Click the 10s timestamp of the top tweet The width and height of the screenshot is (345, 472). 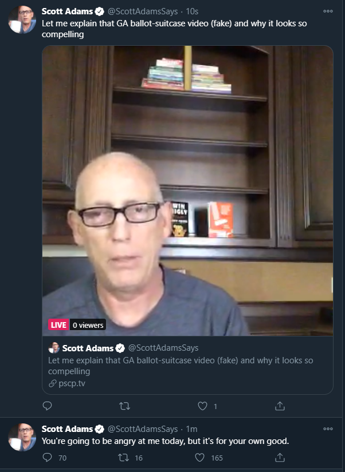[x=192, y=11]
